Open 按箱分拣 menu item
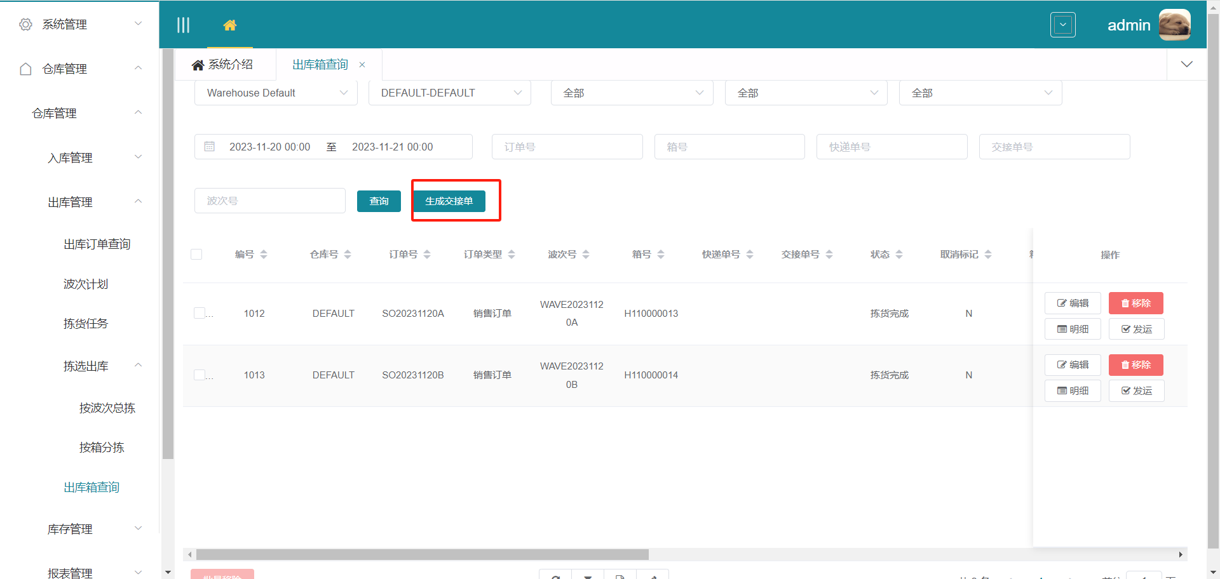The image size is (1220, 579). pos(102,447)
